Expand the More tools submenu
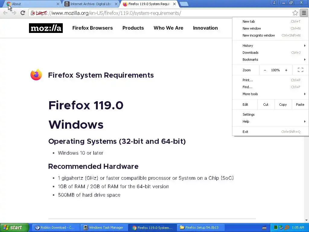The width and height of the screenshot is (309, 232). click(270, 94)
